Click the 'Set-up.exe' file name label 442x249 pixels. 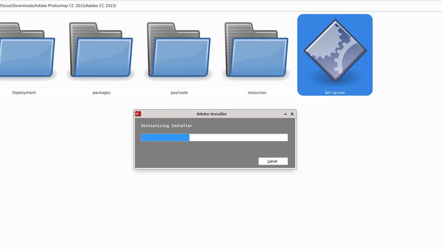point(335,93)
